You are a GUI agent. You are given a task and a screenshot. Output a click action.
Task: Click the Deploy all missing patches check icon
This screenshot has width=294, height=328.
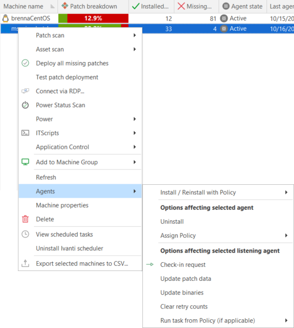(x=25, y=63)
